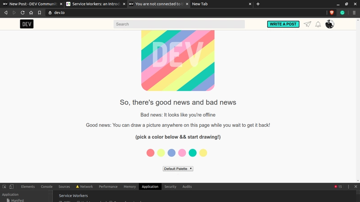Screen dimensions: 360x202
Task: Open the Audits DevTools tab
Action: (x=187, y=187)
